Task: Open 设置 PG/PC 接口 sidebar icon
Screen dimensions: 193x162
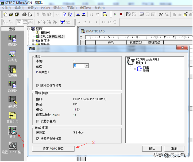Action: tap(13, 148)
